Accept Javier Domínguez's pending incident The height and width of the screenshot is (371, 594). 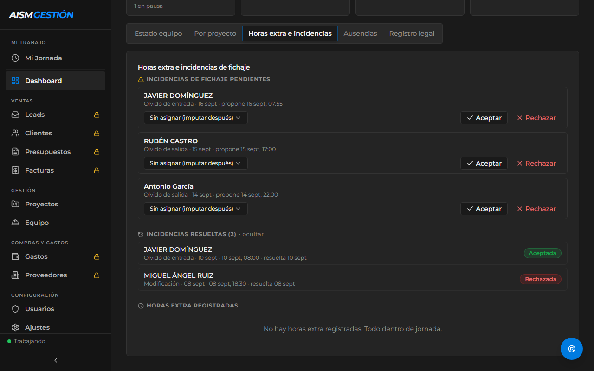[x=484, y=118]
